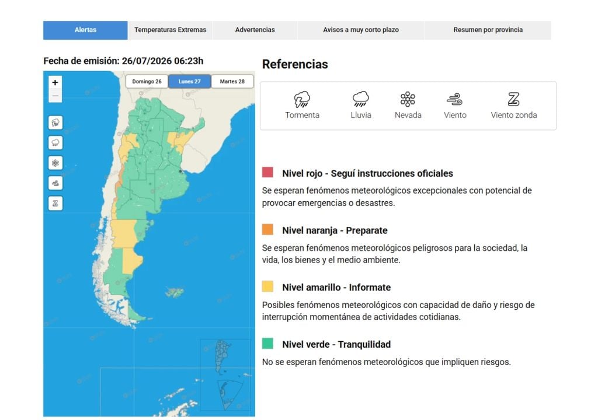Click the Antarctica inset mini map
The image size is (598, 420).
coord(230,394)
